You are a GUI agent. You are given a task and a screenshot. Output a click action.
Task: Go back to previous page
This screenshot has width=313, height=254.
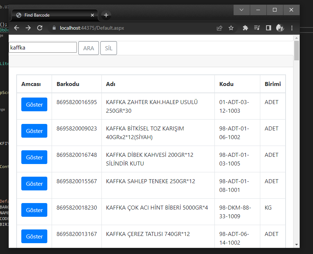[17, 28]
